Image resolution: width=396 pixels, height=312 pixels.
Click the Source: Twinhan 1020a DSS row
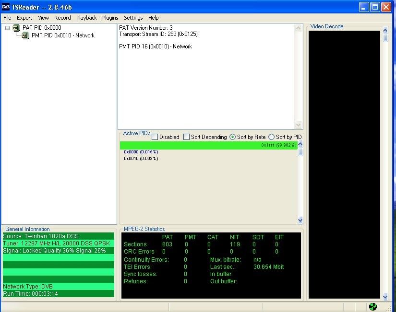(59, 236)
